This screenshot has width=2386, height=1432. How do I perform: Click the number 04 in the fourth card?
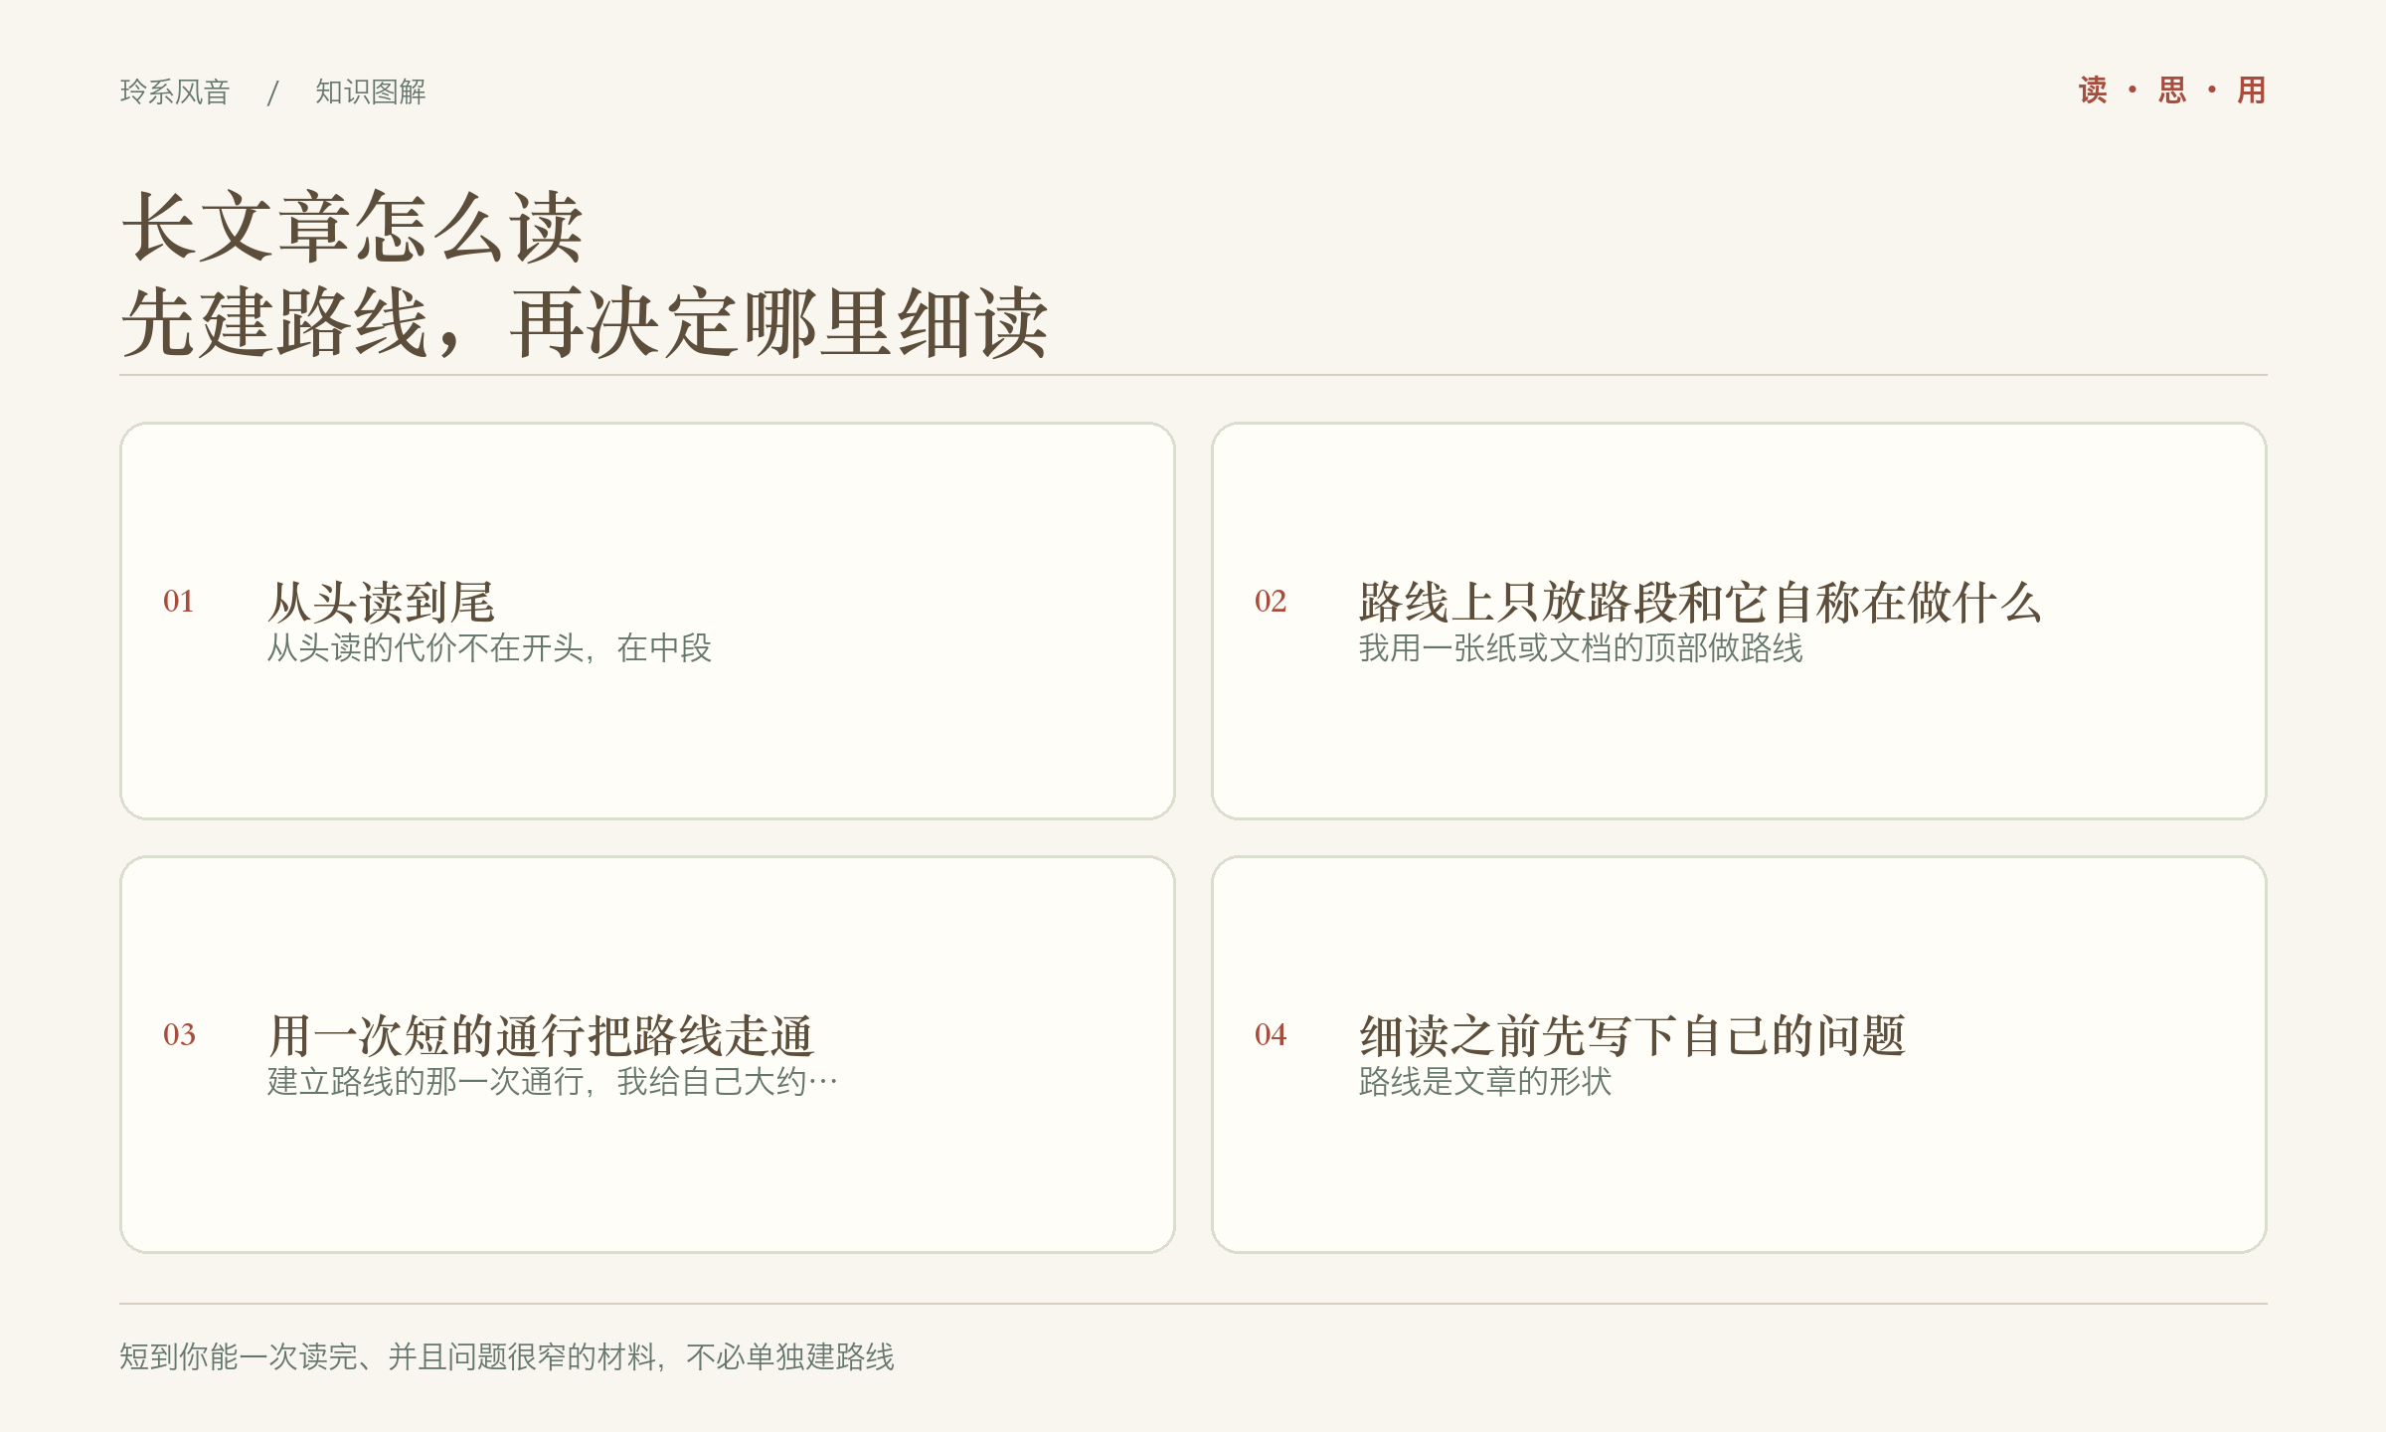coord(1271,1034)
